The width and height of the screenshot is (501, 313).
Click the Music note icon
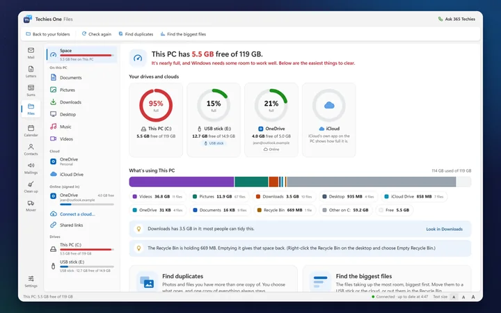[x=54, y=127]
